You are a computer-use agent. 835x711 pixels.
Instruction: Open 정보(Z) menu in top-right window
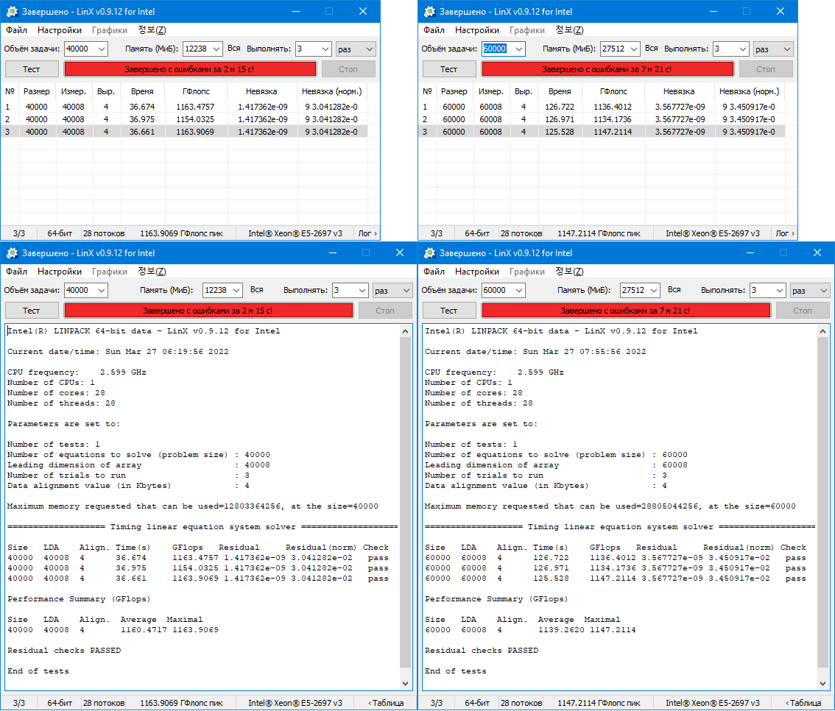tap(569, 30)
